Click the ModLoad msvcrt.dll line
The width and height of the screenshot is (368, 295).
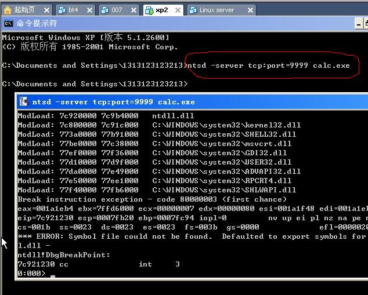[x=154, y=143]
